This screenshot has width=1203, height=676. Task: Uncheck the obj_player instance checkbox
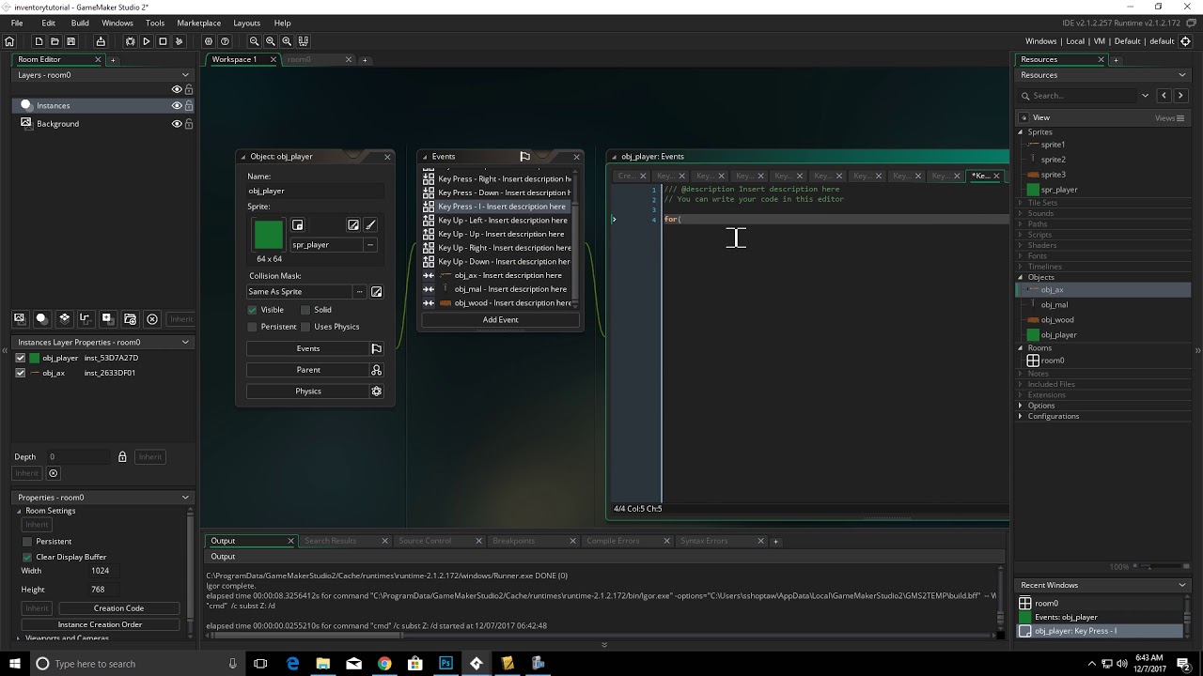tap(20, 358)
